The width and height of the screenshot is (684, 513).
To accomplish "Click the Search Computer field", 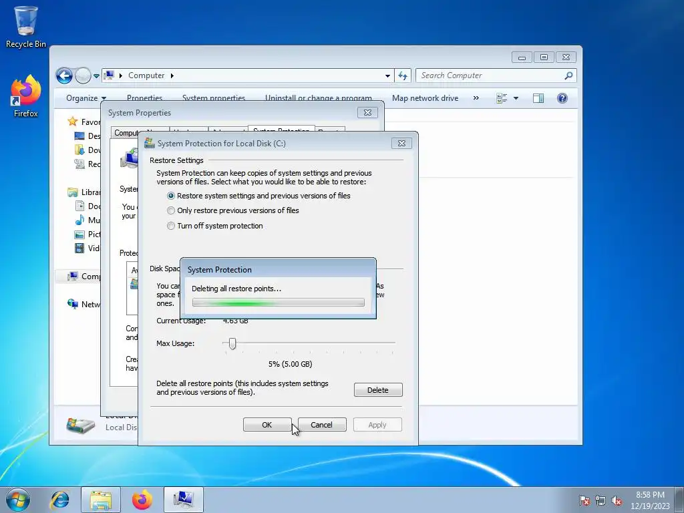I will (x=496, y=75).
